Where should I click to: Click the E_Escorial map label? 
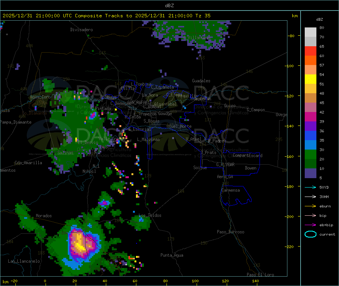[139, 129]
